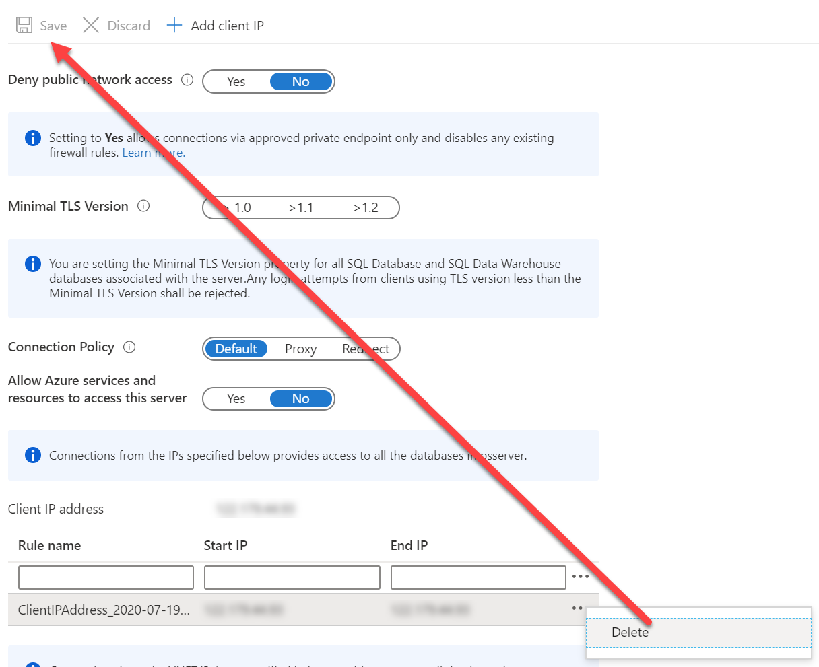The height and width of the screenshot is (667, 819).
Task: Choose Proxy connection policy
Action: tap(300, 349)
